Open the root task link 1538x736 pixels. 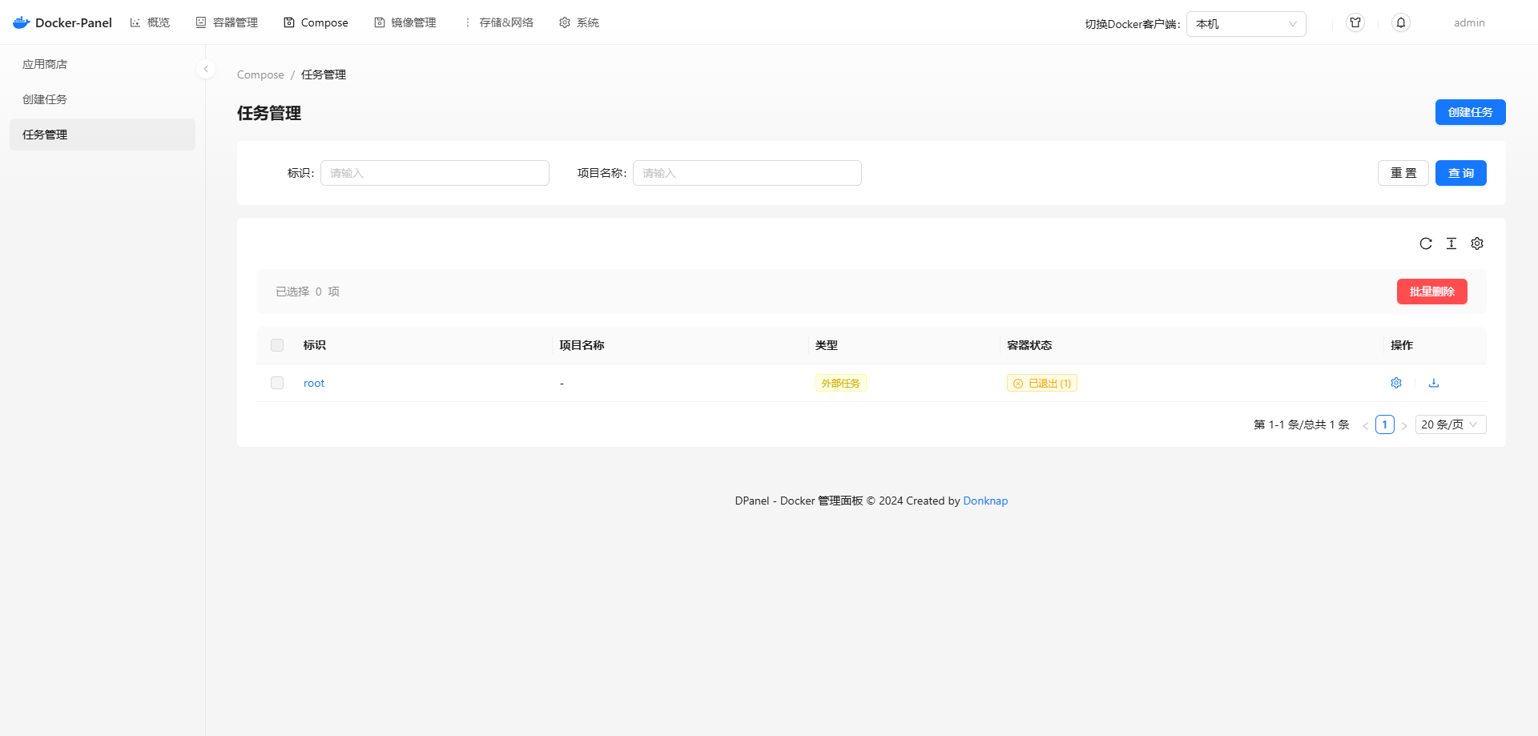tap(314, 384)
